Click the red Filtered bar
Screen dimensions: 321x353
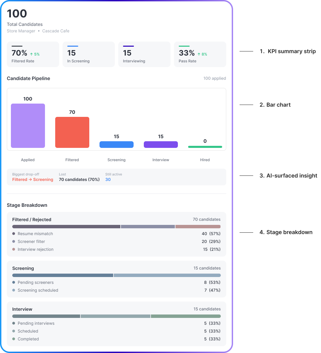(x=72, y=132)
